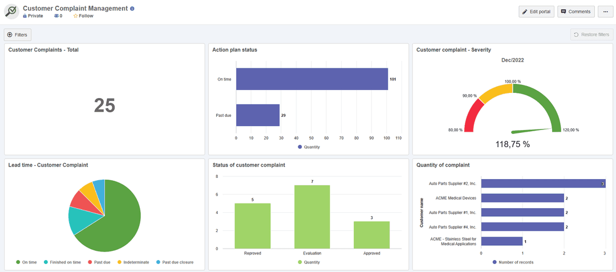The height and width of the screenshot is (272, 616).
Task: Click the Indeterminate legend color dot
Action: (x=119, y=262)
